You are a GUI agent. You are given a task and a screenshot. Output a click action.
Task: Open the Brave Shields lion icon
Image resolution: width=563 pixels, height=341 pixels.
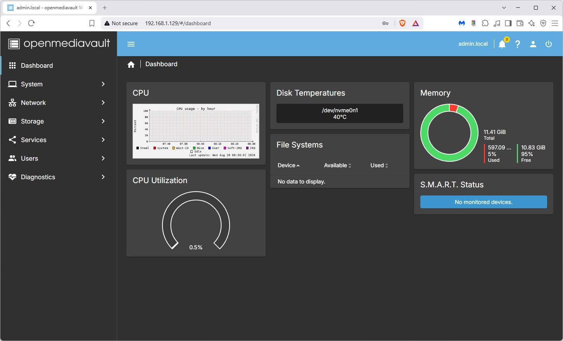click(402, 23)
